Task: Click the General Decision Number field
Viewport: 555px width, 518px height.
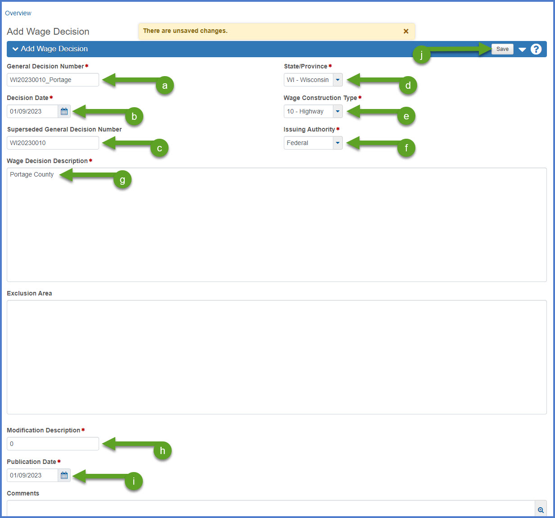Action: tap(53, 80)
